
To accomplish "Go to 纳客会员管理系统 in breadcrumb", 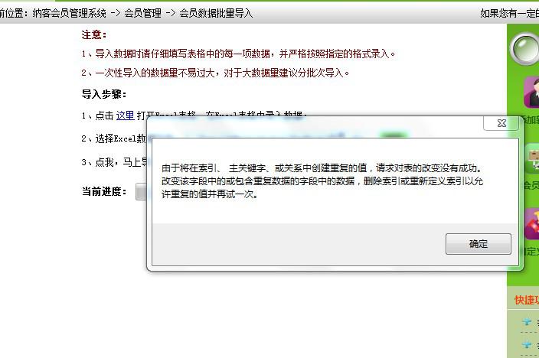I will tap(70, 14).
